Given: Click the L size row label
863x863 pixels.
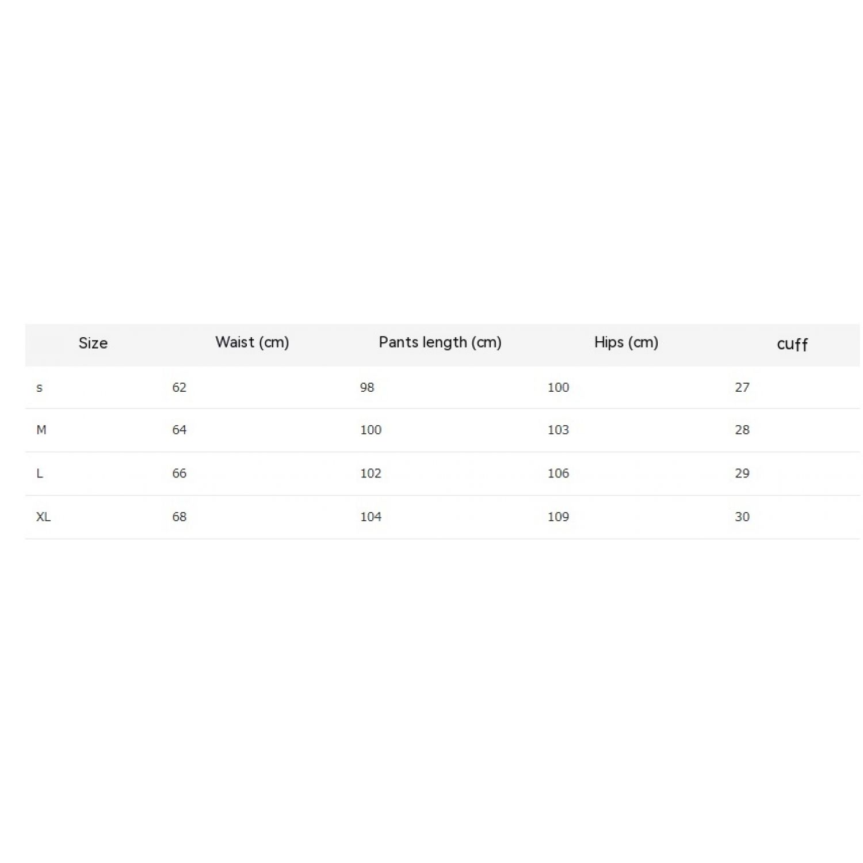Looking at the screenshot, I should [x=40, y=473].
